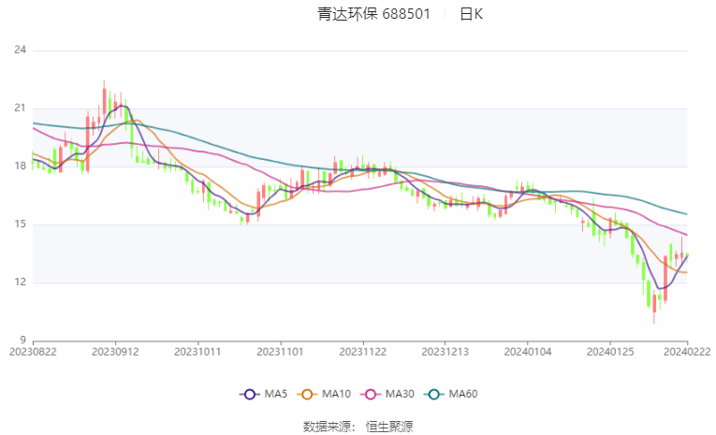Image resolution: width=716 pixels, height=435 pixels.
Task: Click the x-axis date 20231101
Action: pos(281,352)
